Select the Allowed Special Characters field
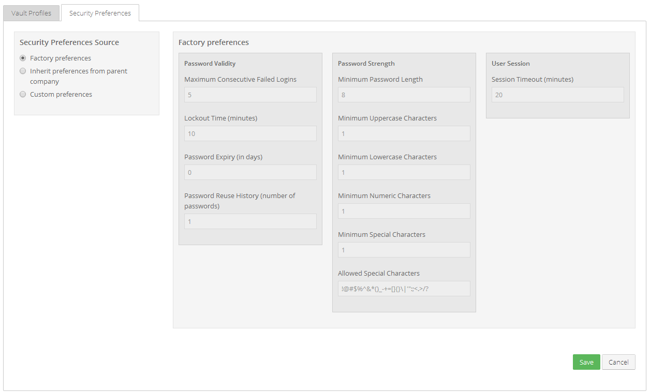This screenshot has width=650, height=392. point(404,289)
